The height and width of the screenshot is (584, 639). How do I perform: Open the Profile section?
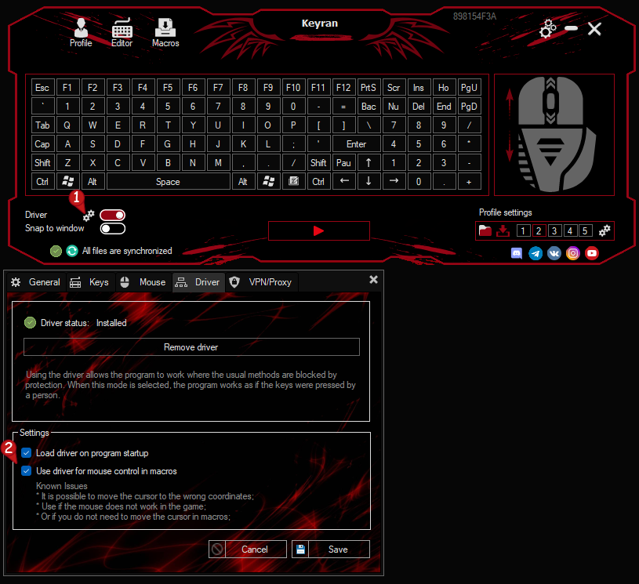(81, 33)
